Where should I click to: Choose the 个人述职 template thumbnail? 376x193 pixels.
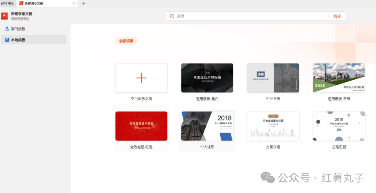[207, 126]
